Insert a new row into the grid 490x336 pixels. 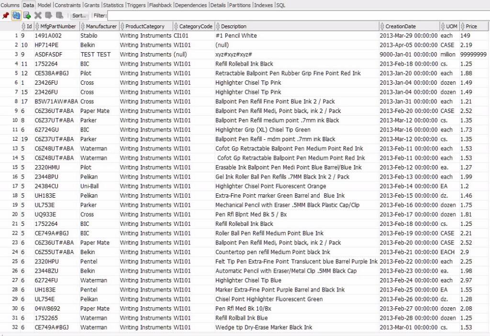click(27, 15)
